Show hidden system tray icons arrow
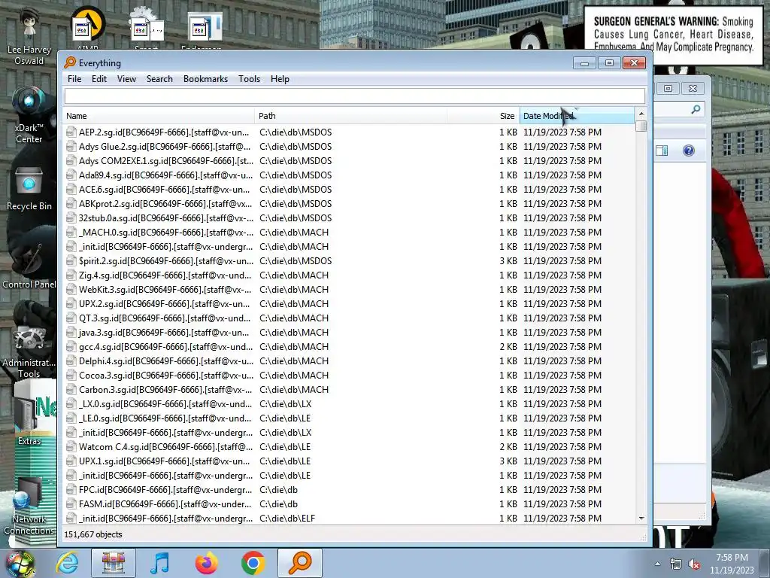Screen dimensions: 770x578 657,564
